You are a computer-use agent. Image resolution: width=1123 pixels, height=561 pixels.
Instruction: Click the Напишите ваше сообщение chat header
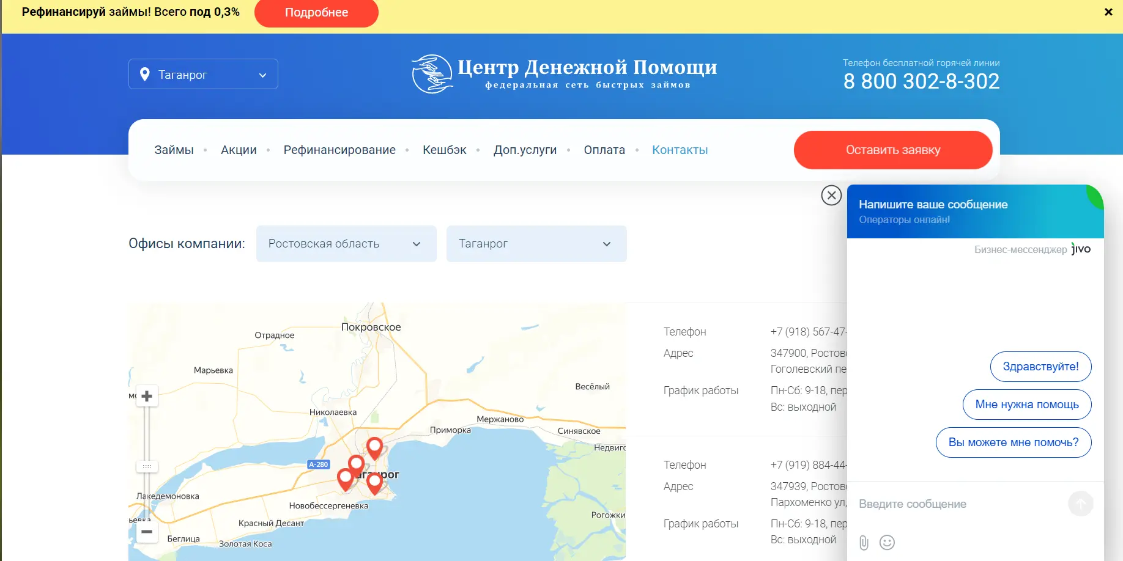tap(975, 211)
